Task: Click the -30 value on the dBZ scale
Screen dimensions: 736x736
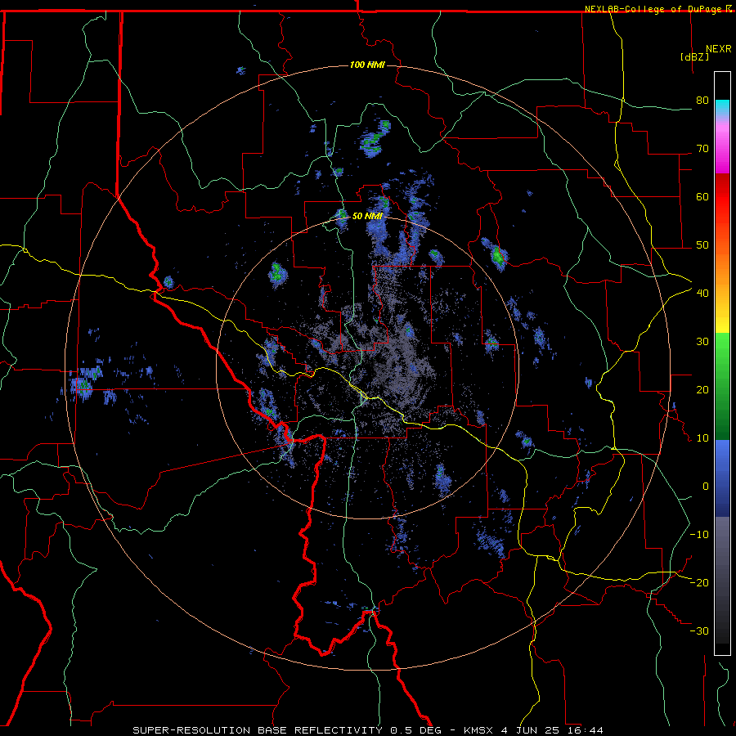Action: [x=699, y=631]
